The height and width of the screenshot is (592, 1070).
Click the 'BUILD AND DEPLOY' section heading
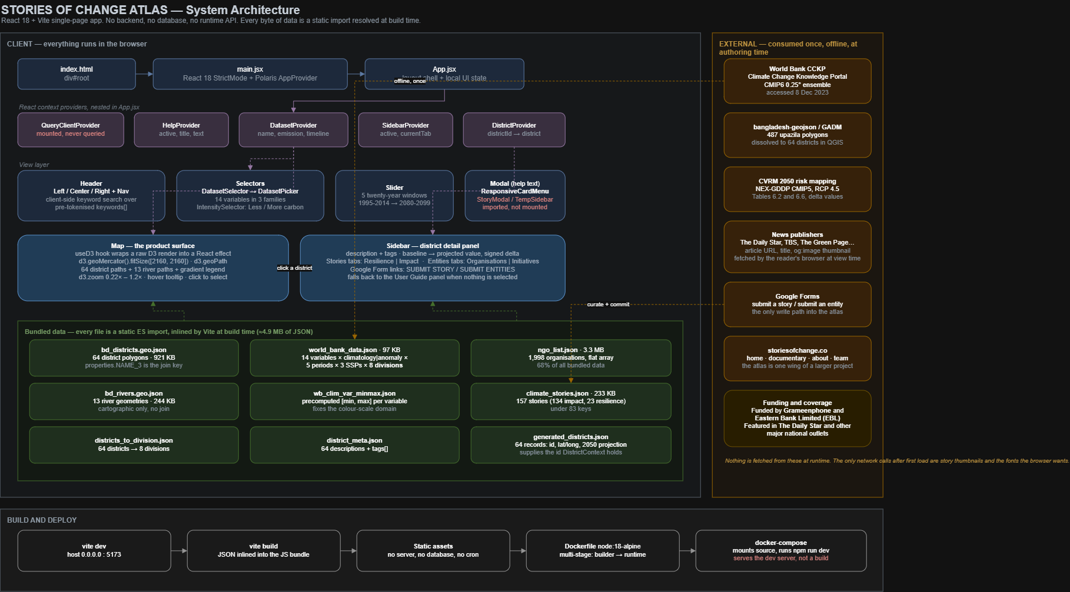coord(42,520)
